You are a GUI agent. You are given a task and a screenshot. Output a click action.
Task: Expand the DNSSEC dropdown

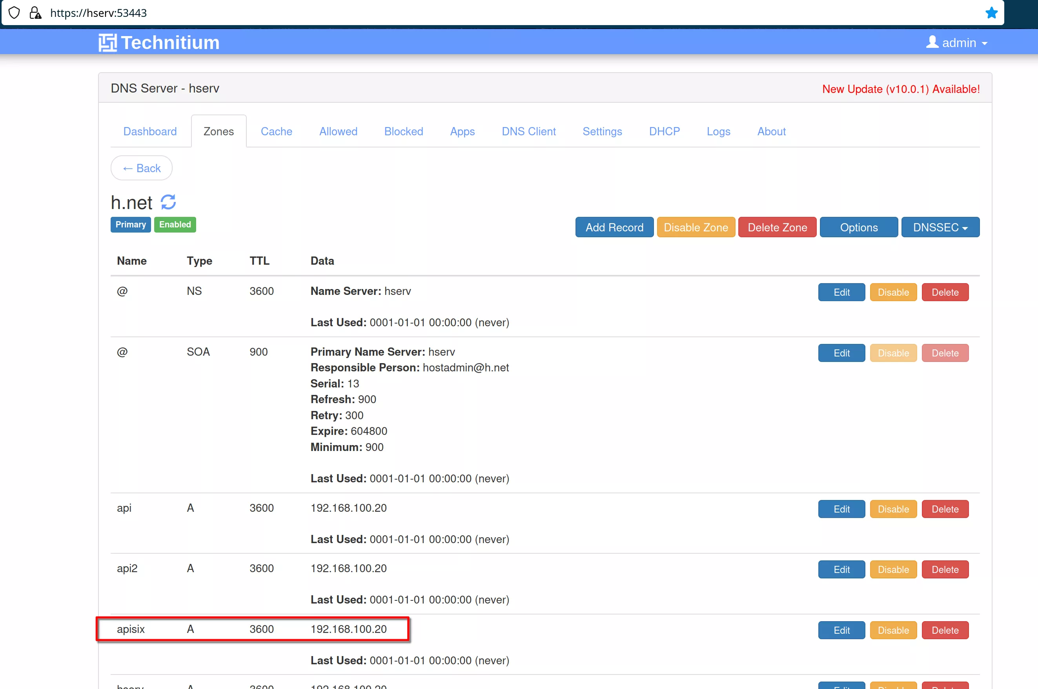pos(940,227)
